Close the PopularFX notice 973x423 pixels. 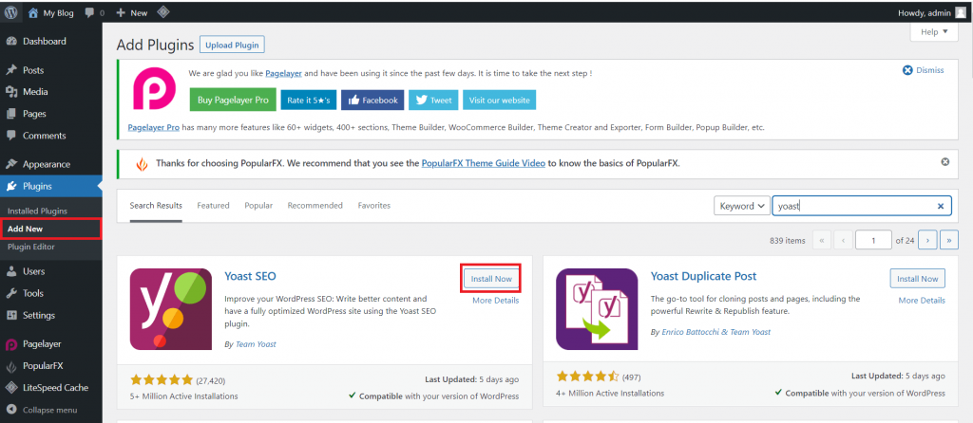coord(945,162)
